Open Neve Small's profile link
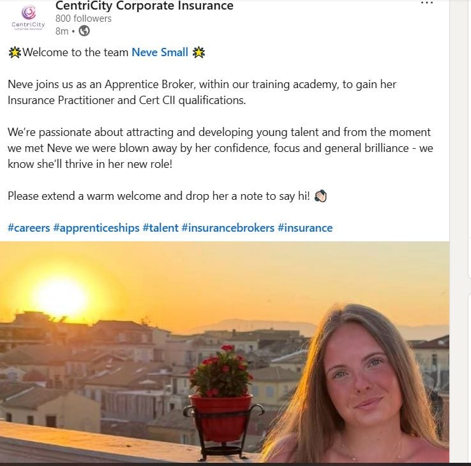Viewport: 471px width, 466px height. (160, 52)
